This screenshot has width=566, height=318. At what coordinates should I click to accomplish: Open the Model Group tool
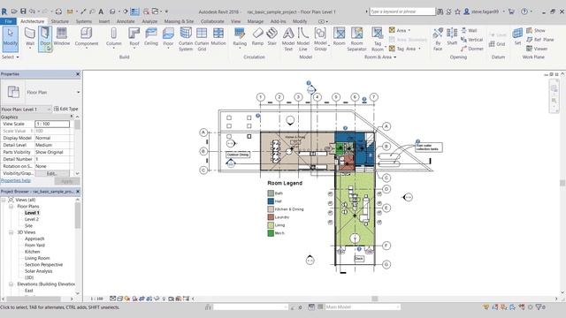[320, 39]
